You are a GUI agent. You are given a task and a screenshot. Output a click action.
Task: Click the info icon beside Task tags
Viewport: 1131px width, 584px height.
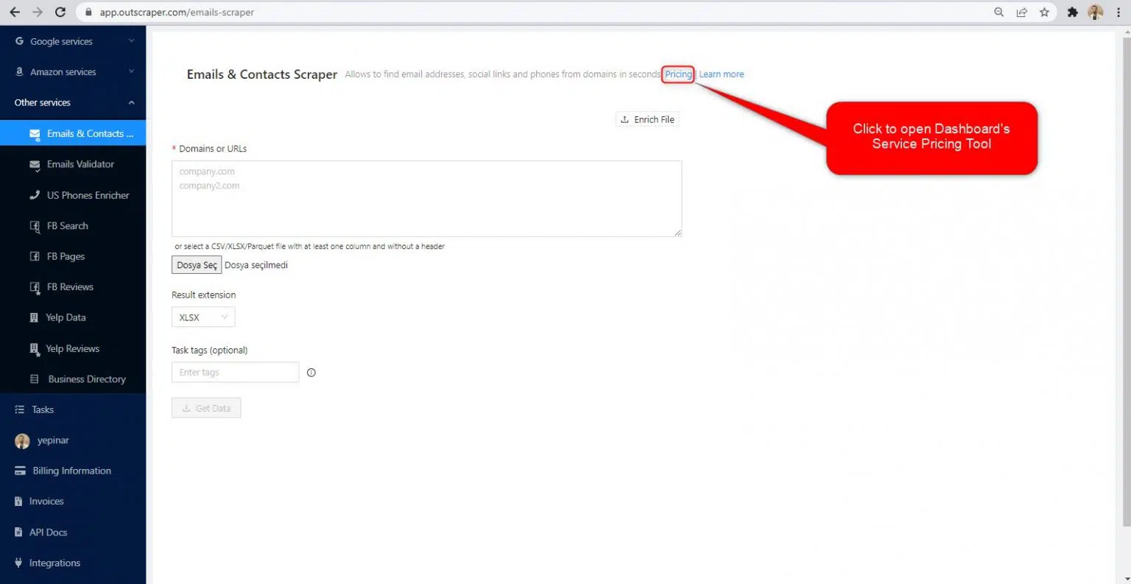[x=311, y=373]
